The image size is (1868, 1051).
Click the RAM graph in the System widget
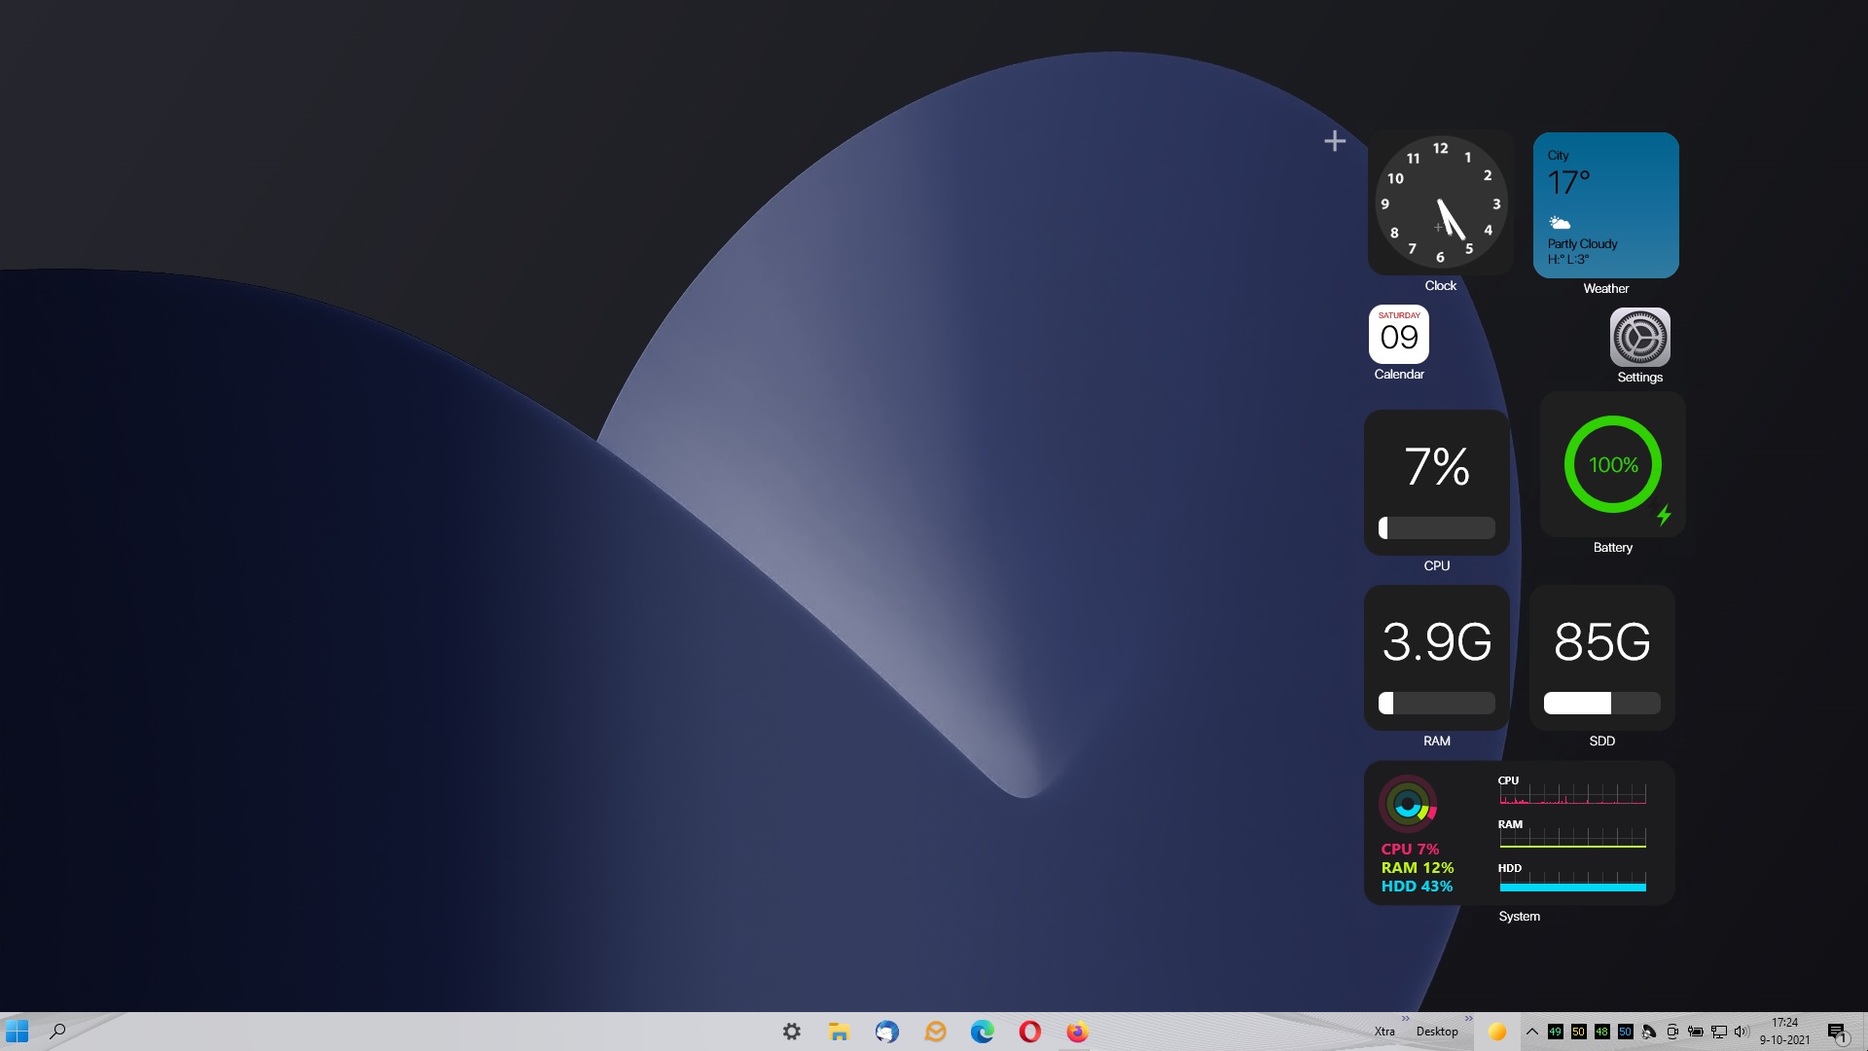tap(1573, 838)
